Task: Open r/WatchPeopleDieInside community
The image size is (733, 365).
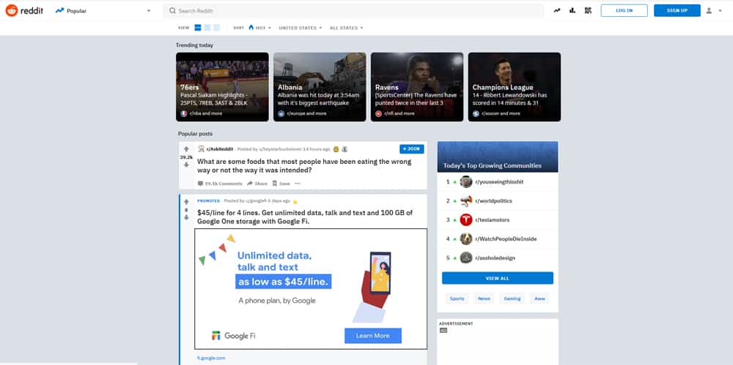Action: 506,239
